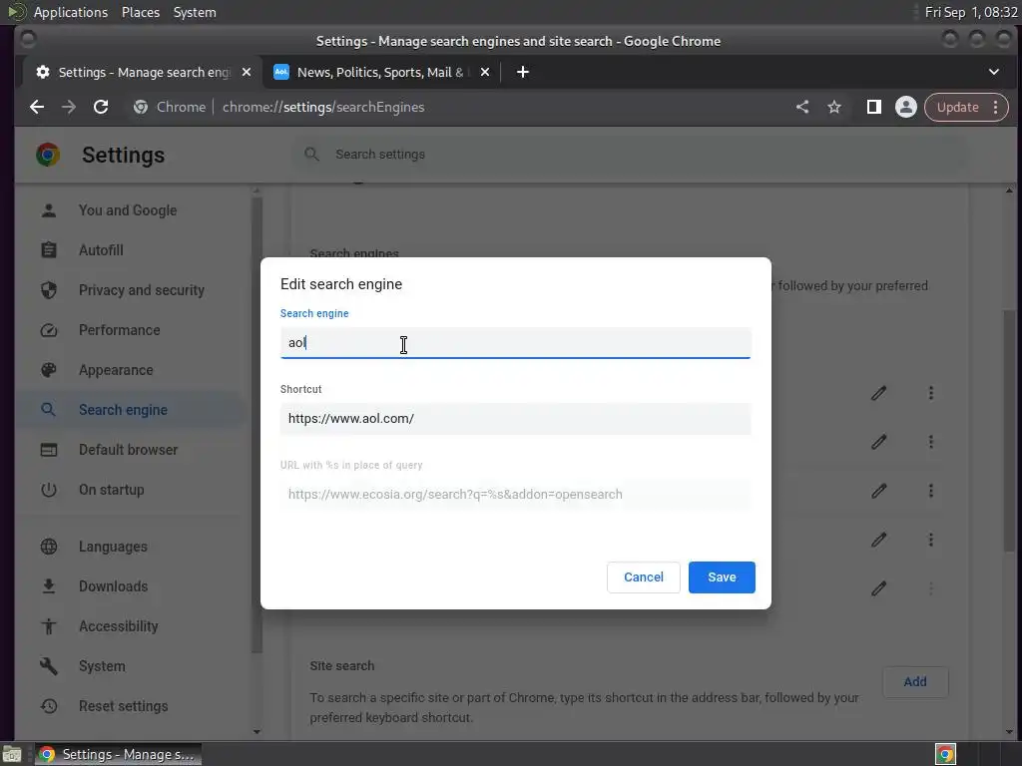Open Accessibility settings

pyautogui.click(x=119, y=626)
